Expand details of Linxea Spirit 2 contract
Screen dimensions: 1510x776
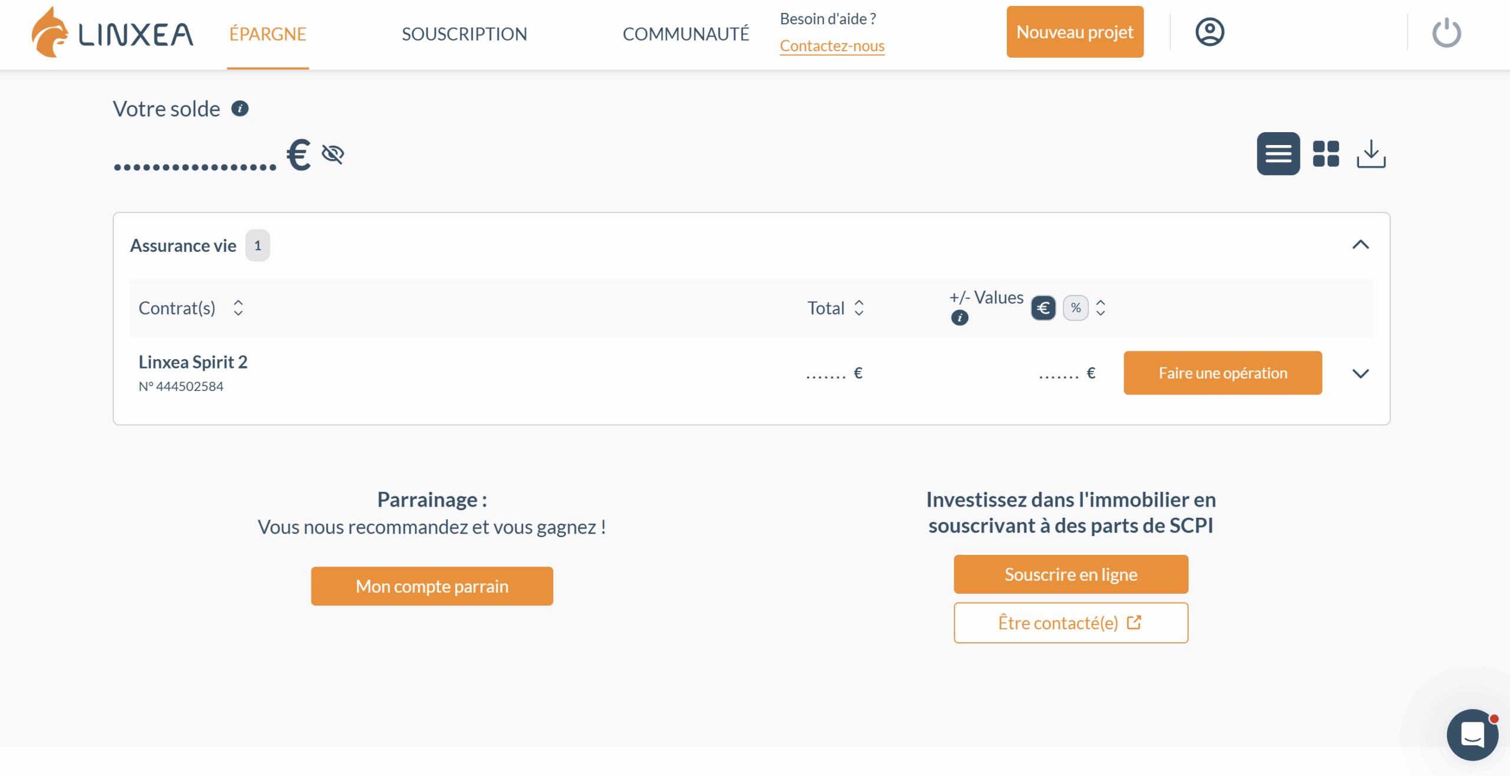coord(1361,373)
